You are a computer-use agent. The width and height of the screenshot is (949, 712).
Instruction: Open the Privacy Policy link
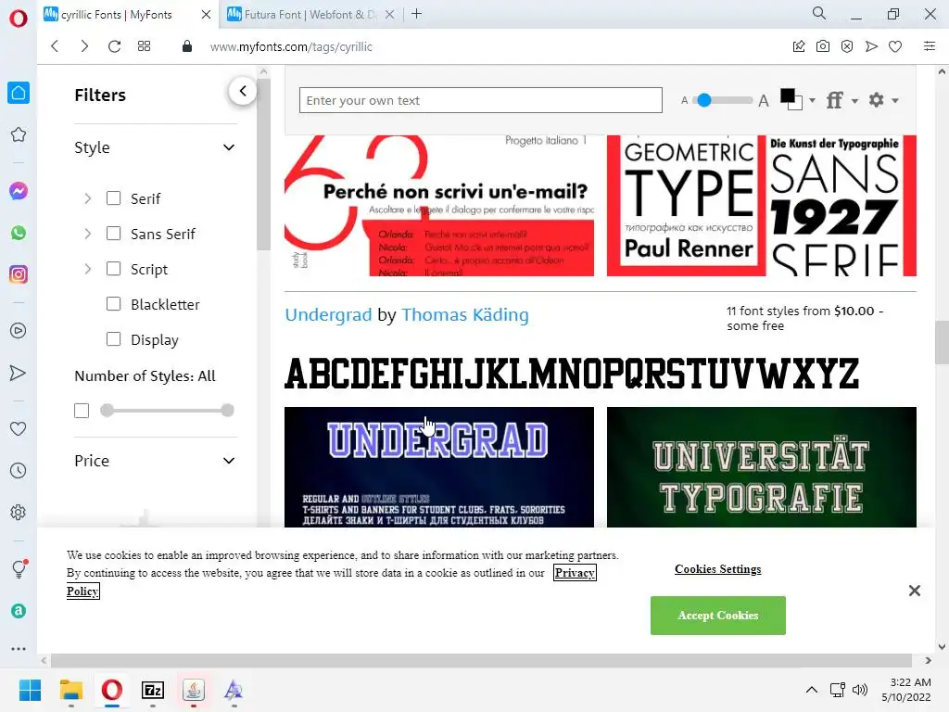575,573
